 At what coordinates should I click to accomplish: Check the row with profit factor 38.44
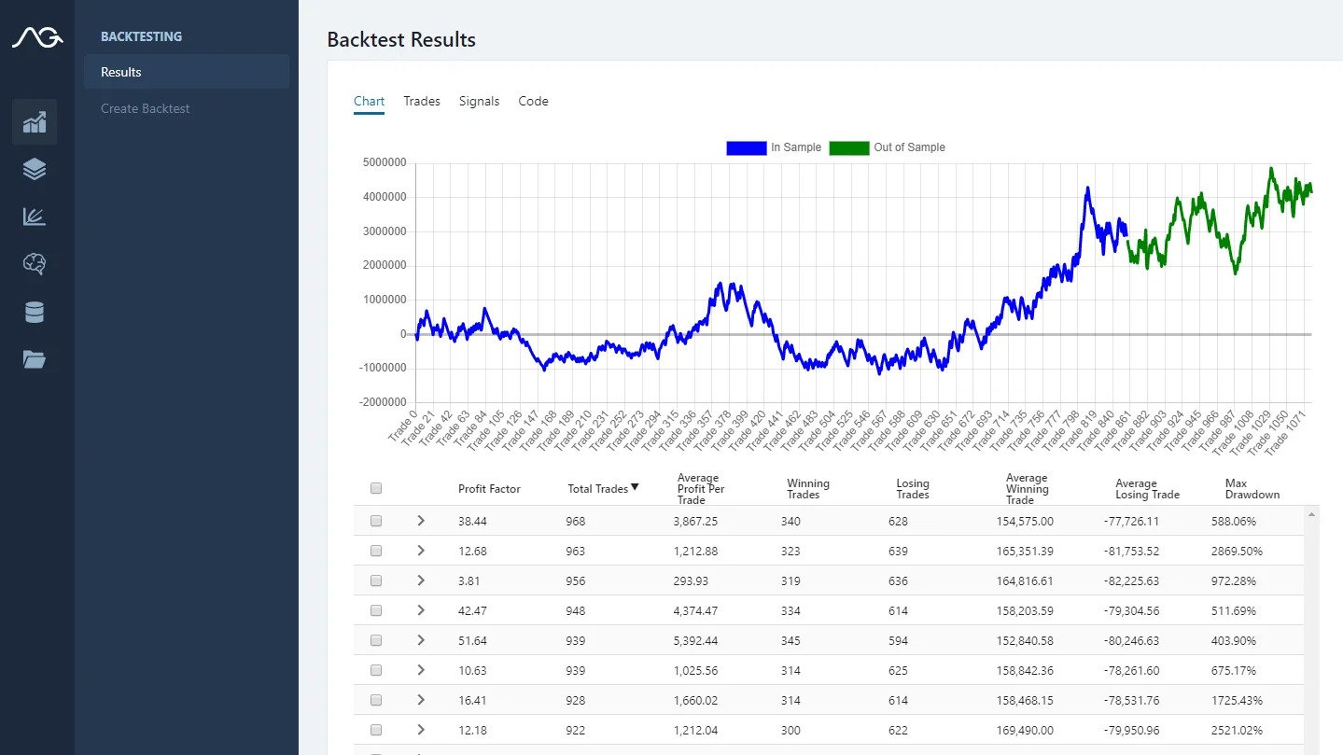point(376,521)
